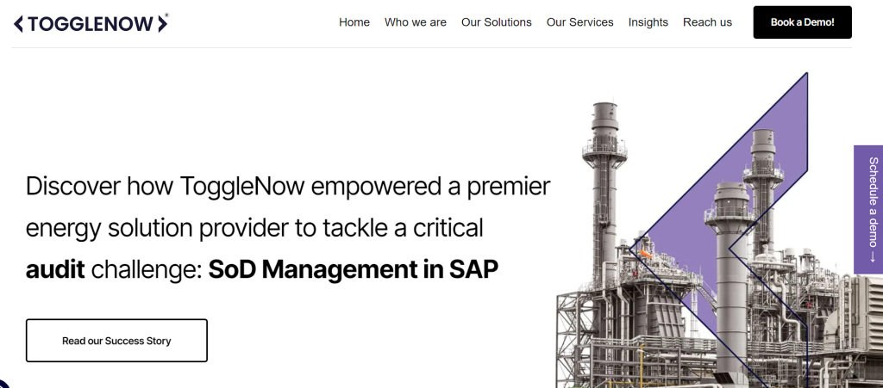Select Reach us in the navigation
The image size is (883, 388).
[707, 22]
